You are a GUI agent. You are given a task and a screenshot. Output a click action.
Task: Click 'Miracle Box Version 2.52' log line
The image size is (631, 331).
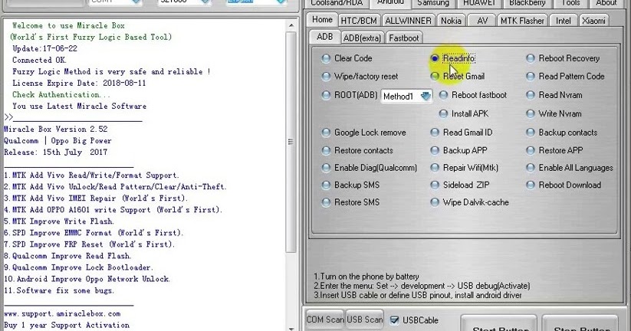tap(56, 129)
